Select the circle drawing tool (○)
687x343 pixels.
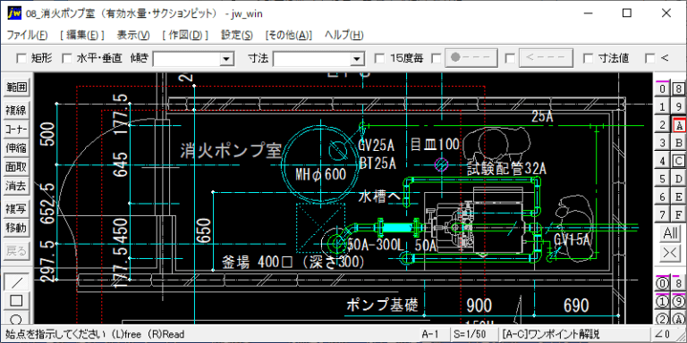click(16, 318)
